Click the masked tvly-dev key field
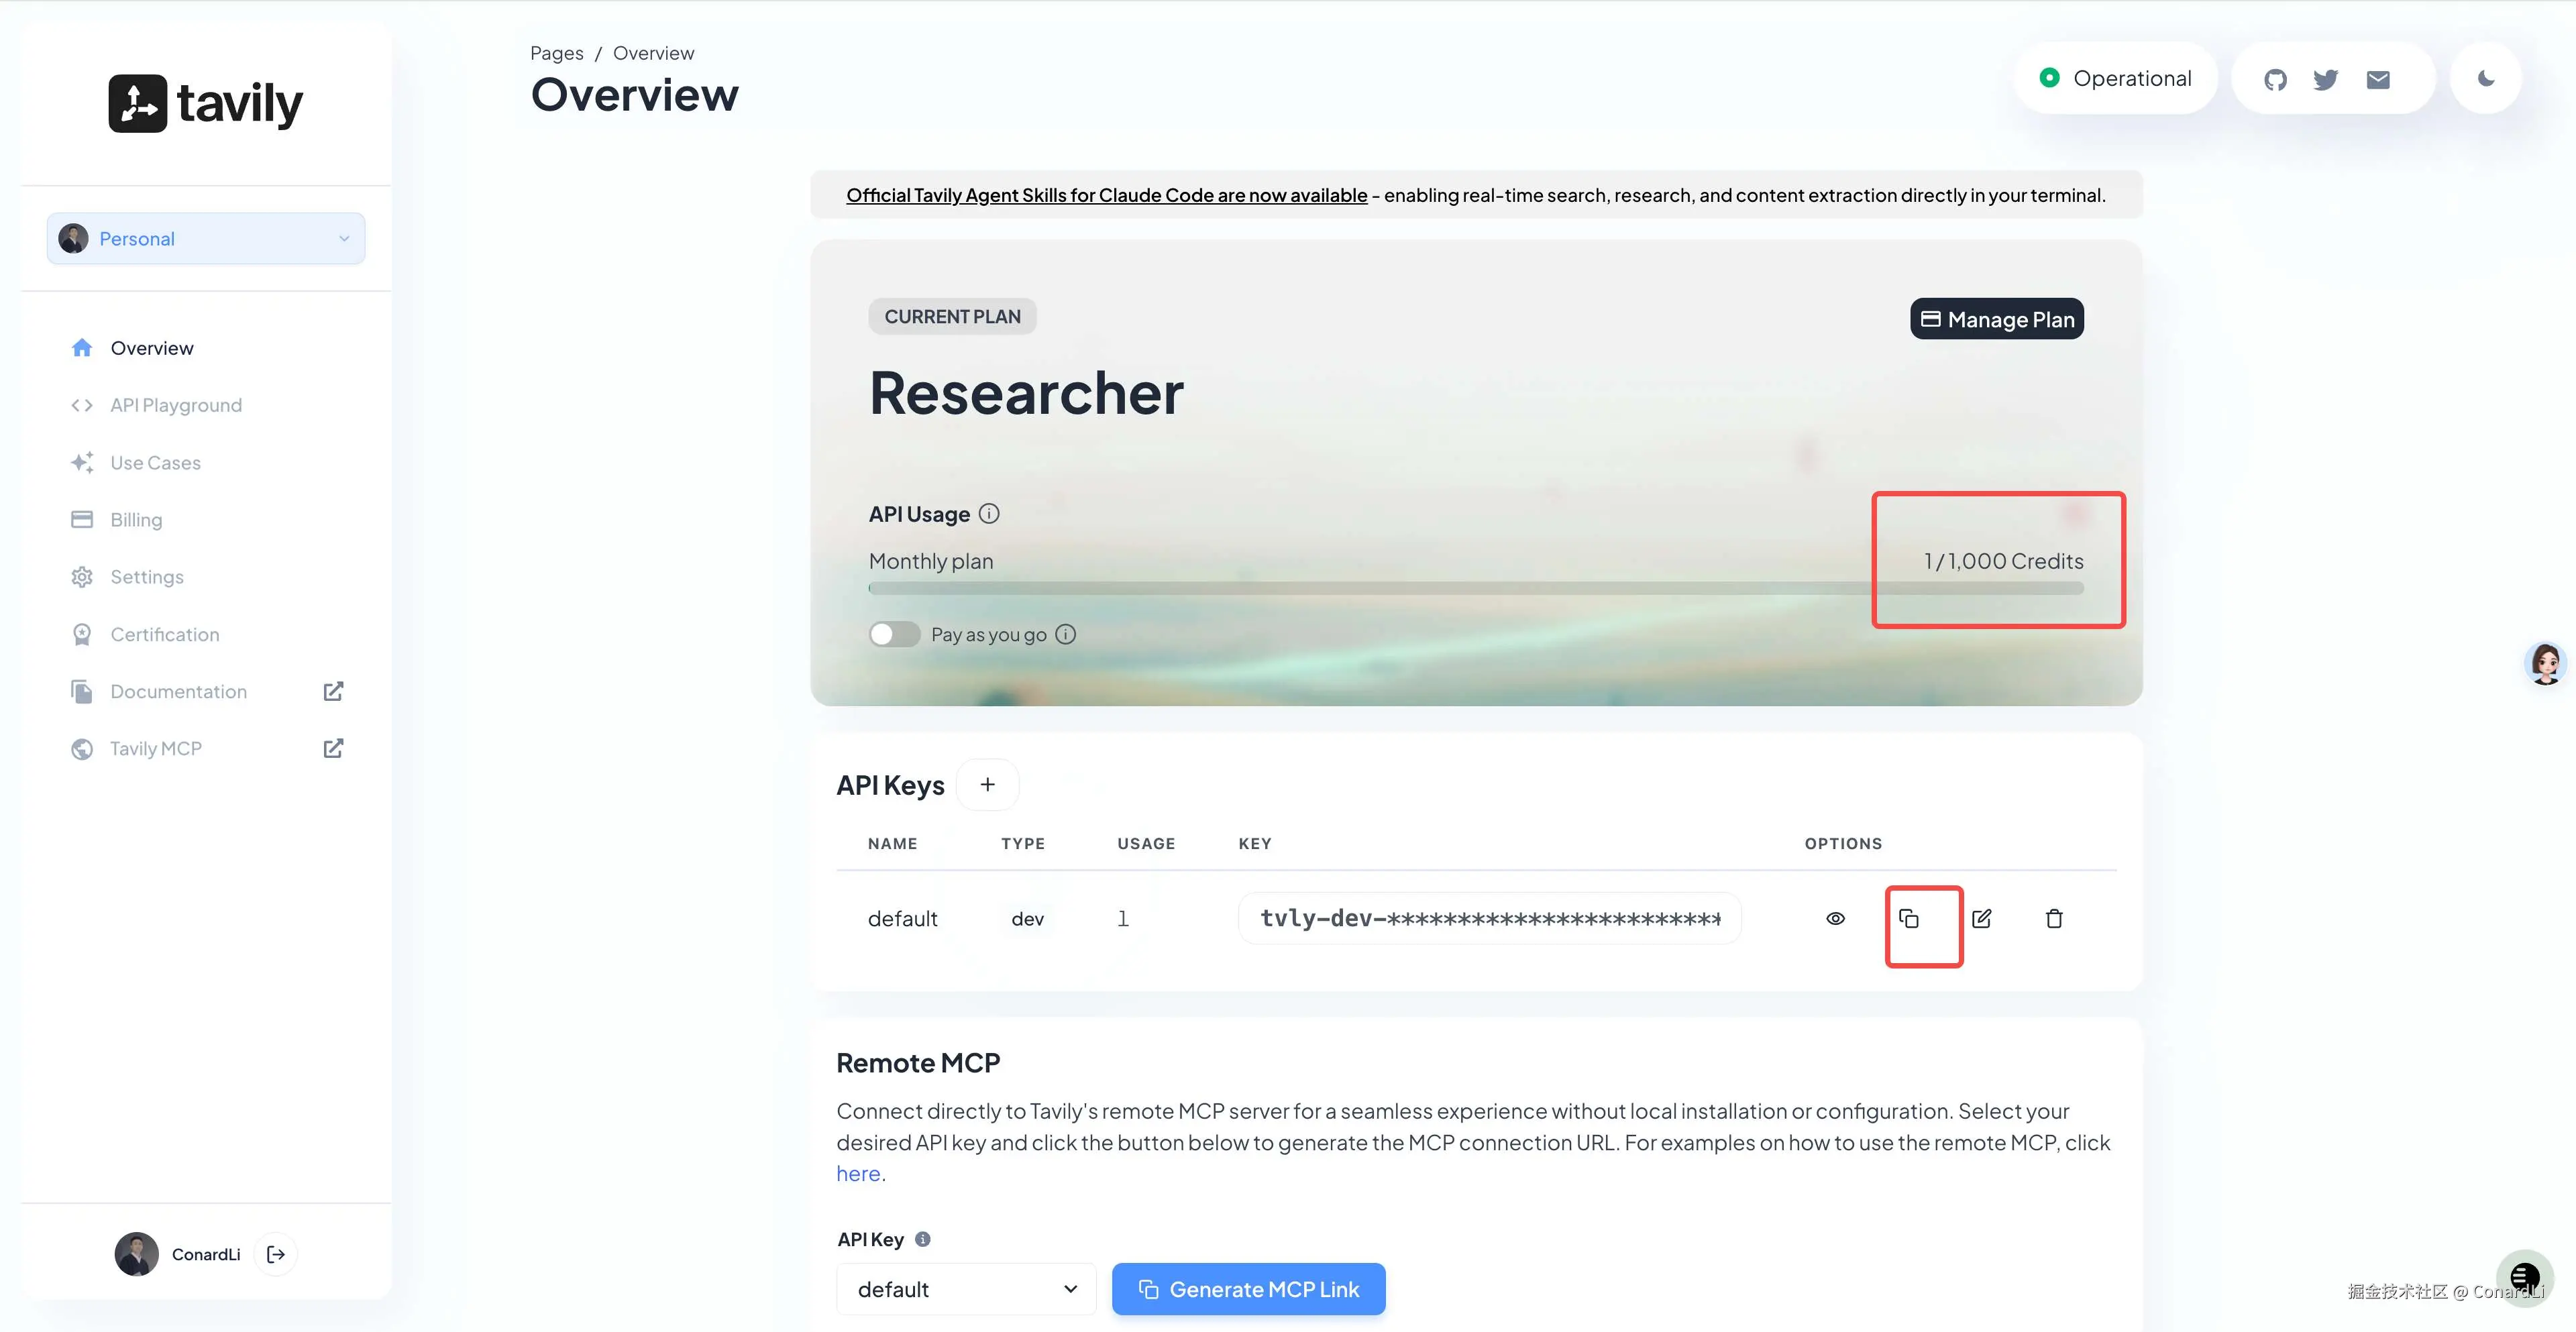The height and width of the screenshot is (1332, 2576). tap(1490, 918)
